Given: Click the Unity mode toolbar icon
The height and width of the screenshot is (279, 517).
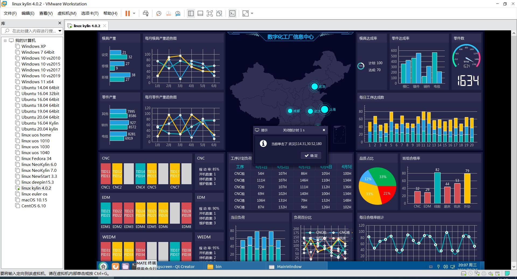Looking at the screenshot, I should (219, 13).
